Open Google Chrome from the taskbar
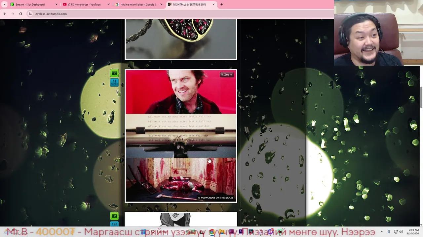Viewport: 423px width, 237px height. click(x=212, y=232)
